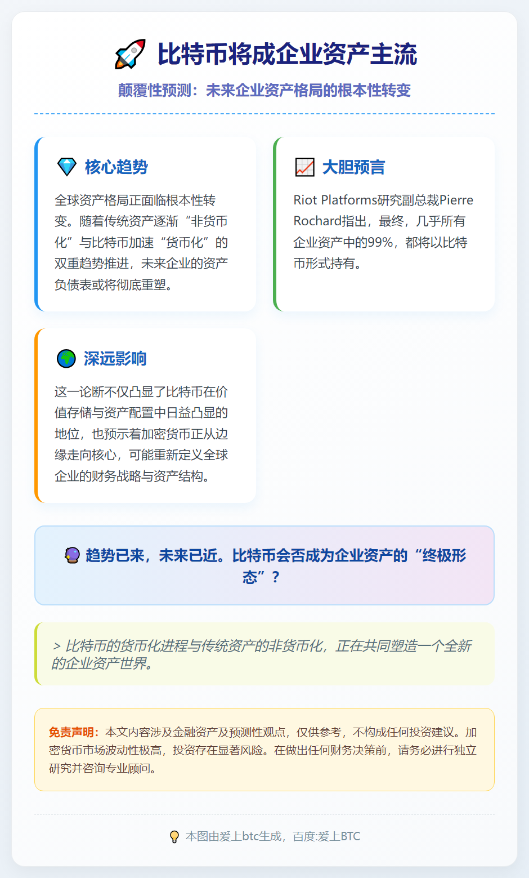This screenshot has height=878, width=529.
Task: Click the paragraph beginning 这一论断不仅凸显了比特币
Action: coord(141,434)
